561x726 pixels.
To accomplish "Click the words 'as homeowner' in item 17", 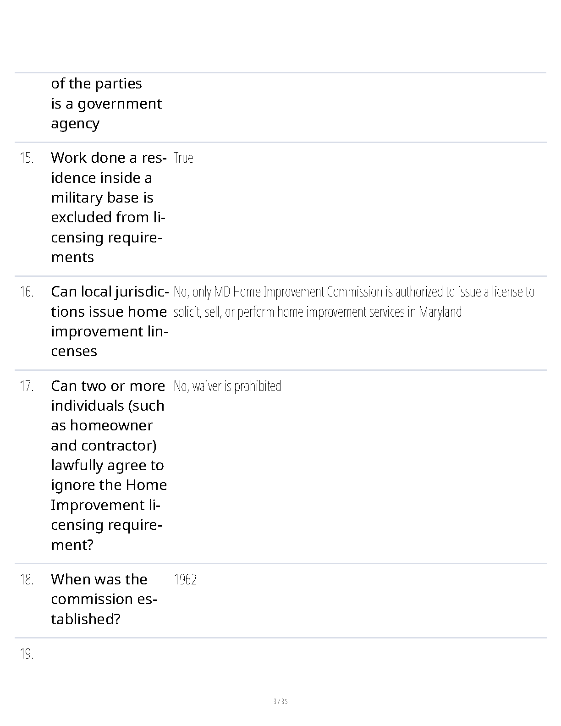I will point(102,425).
